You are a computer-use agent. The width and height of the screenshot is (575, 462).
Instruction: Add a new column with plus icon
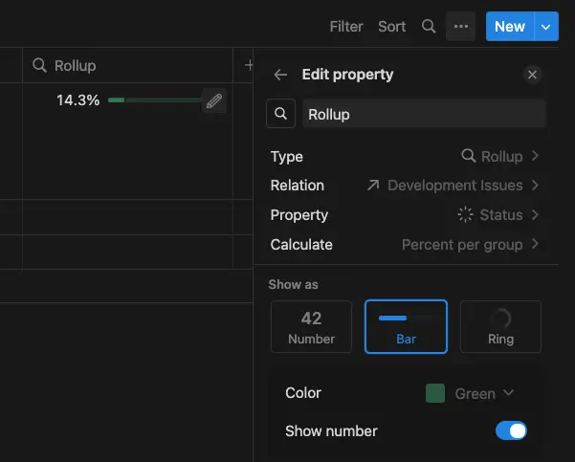tap(249, 66)
